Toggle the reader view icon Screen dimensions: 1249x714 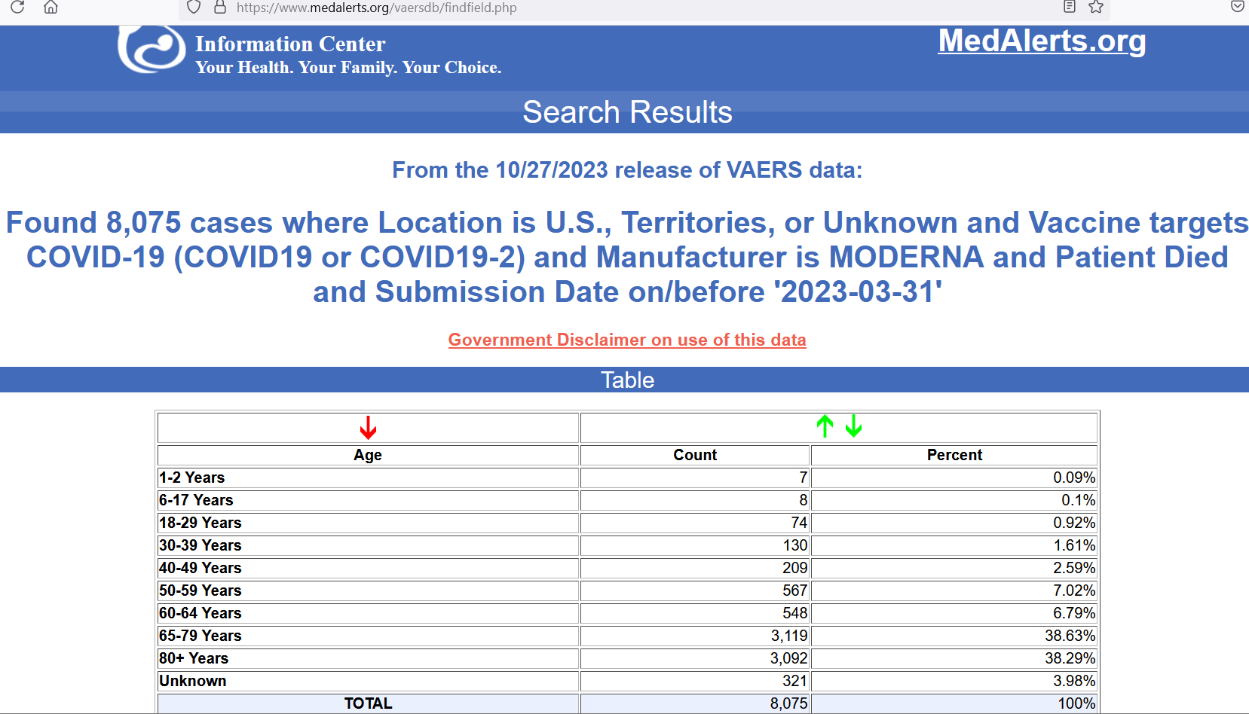pyautogui.click(x=1069, y=7)
